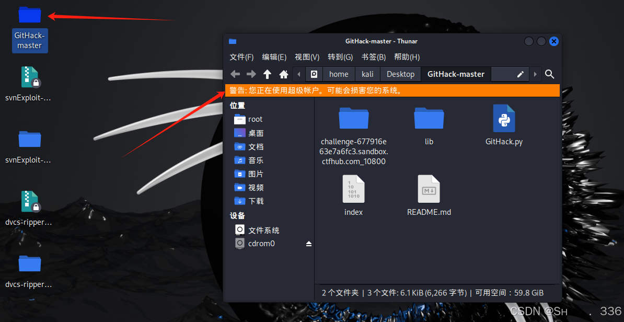
Task: Open the 视图(V) menu
Action: click(x=307, y=57)
